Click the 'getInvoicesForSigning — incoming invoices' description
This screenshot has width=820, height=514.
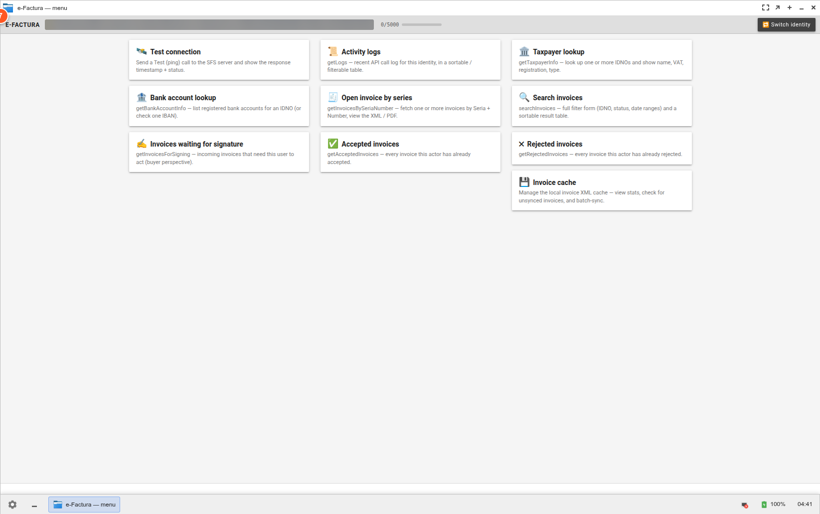[215, 158]
